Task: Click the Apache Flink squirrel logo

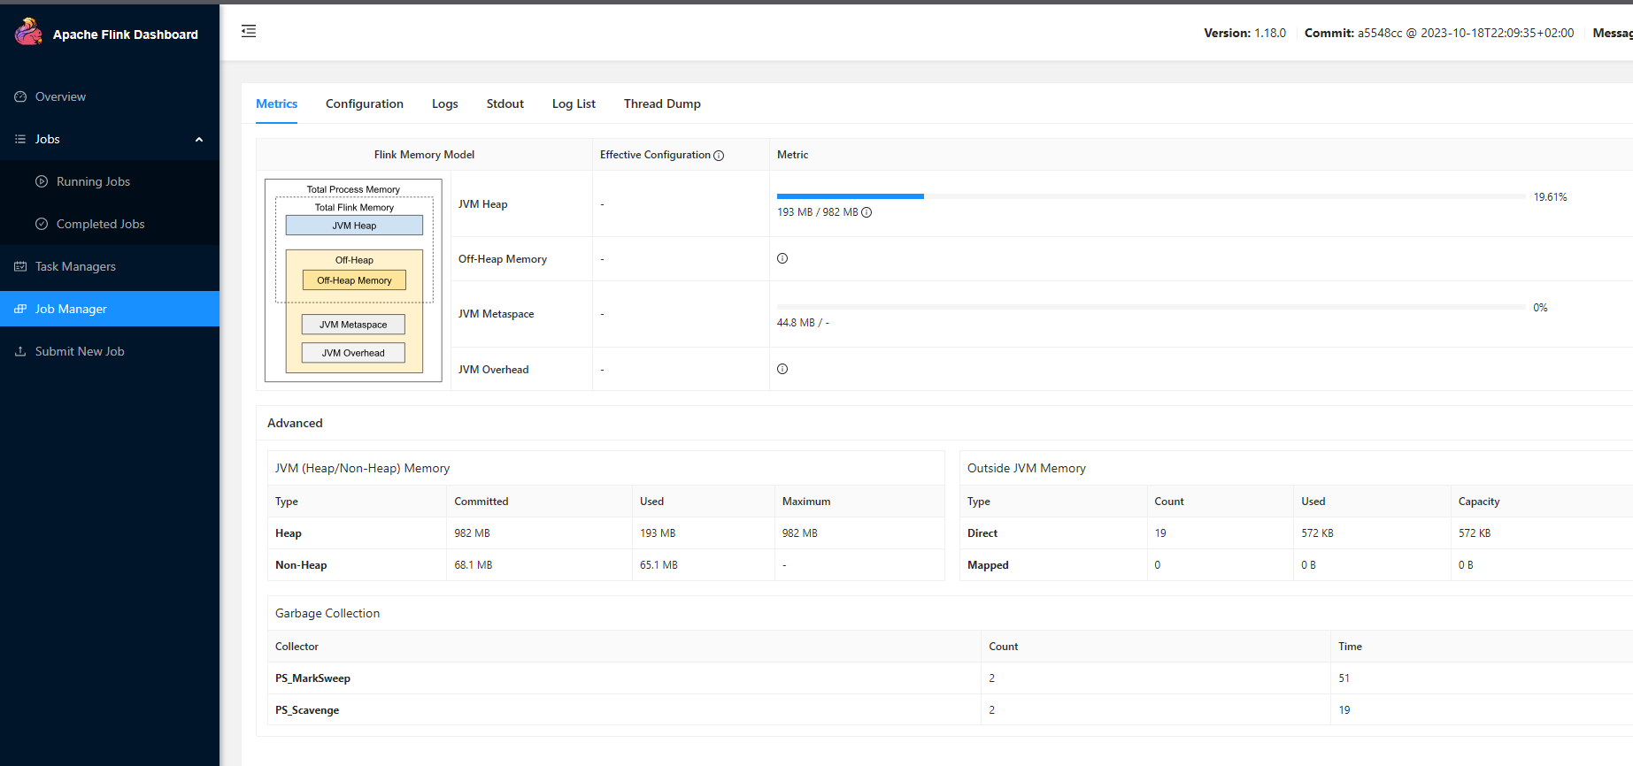Action: [28, 32]
